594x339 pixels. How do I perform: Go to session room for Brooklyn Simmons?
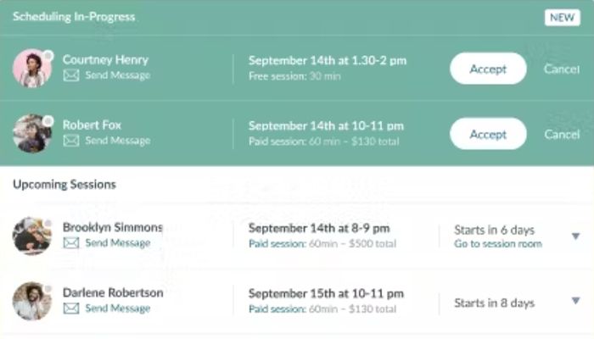497,244
